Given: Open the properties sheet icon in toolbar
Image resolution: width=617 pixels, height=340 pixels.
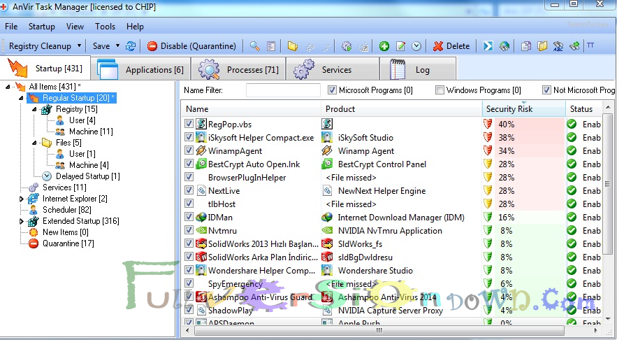Looking at the screenshot, I should tap(271, 46).
